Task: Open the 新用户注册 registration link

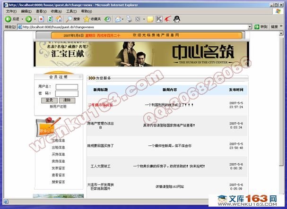Action: (58, 107)
